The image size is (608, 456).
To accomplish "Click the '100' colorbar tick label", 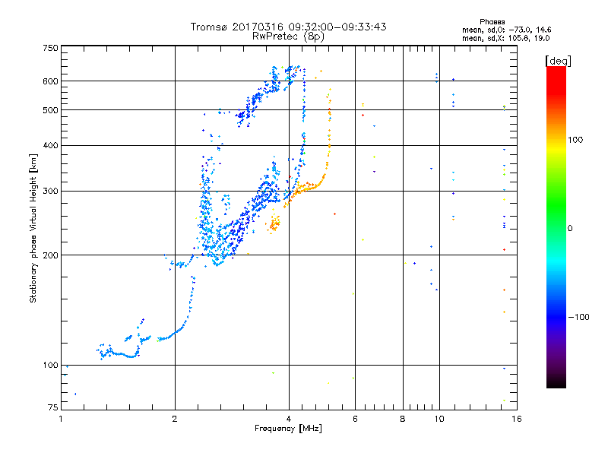I will pos(575,140).
